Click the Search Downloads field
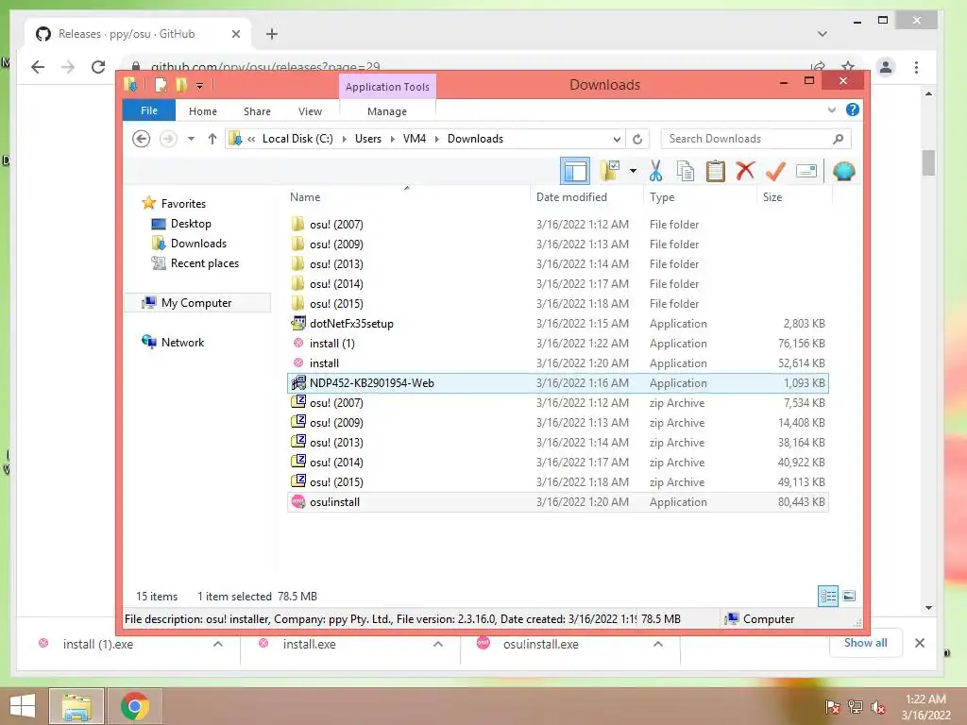This screenshot has height=725, width=967. [x=756, y=139]
